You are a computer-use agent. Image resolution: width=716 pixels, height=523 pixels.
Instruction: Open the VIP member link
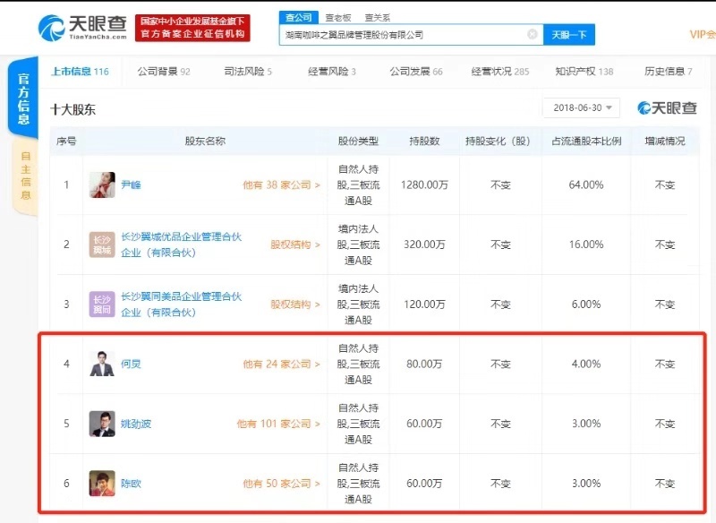tap(703, 35)
